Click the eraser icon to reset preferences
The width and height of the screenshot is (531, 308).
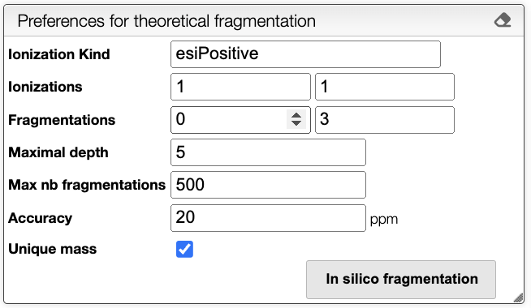(503, 20)
